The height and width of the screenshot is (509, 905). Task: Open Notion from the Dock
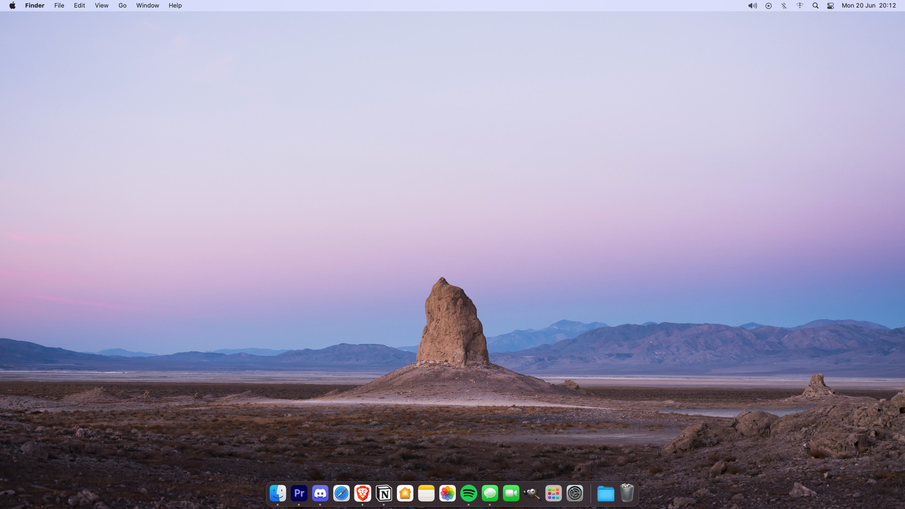click(384, 493)
